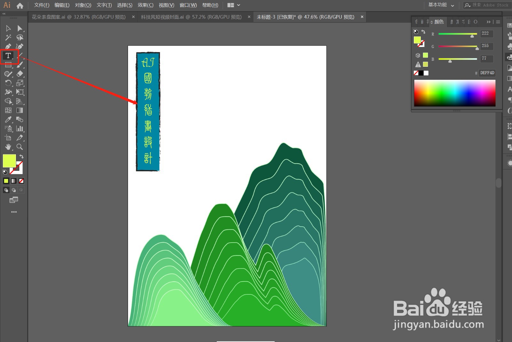Select the Zoom magnifier tool
Image resolution: width=512 pixels, height=342 pixels.
pyautogui.click(x=20, y=147)
